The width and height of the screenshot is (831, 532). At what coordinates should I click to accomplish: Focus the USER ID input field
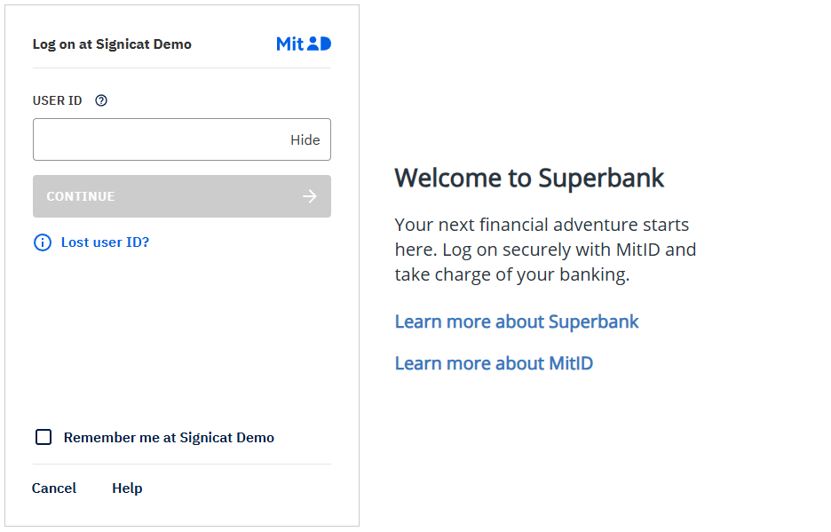(x=182, y=139)
